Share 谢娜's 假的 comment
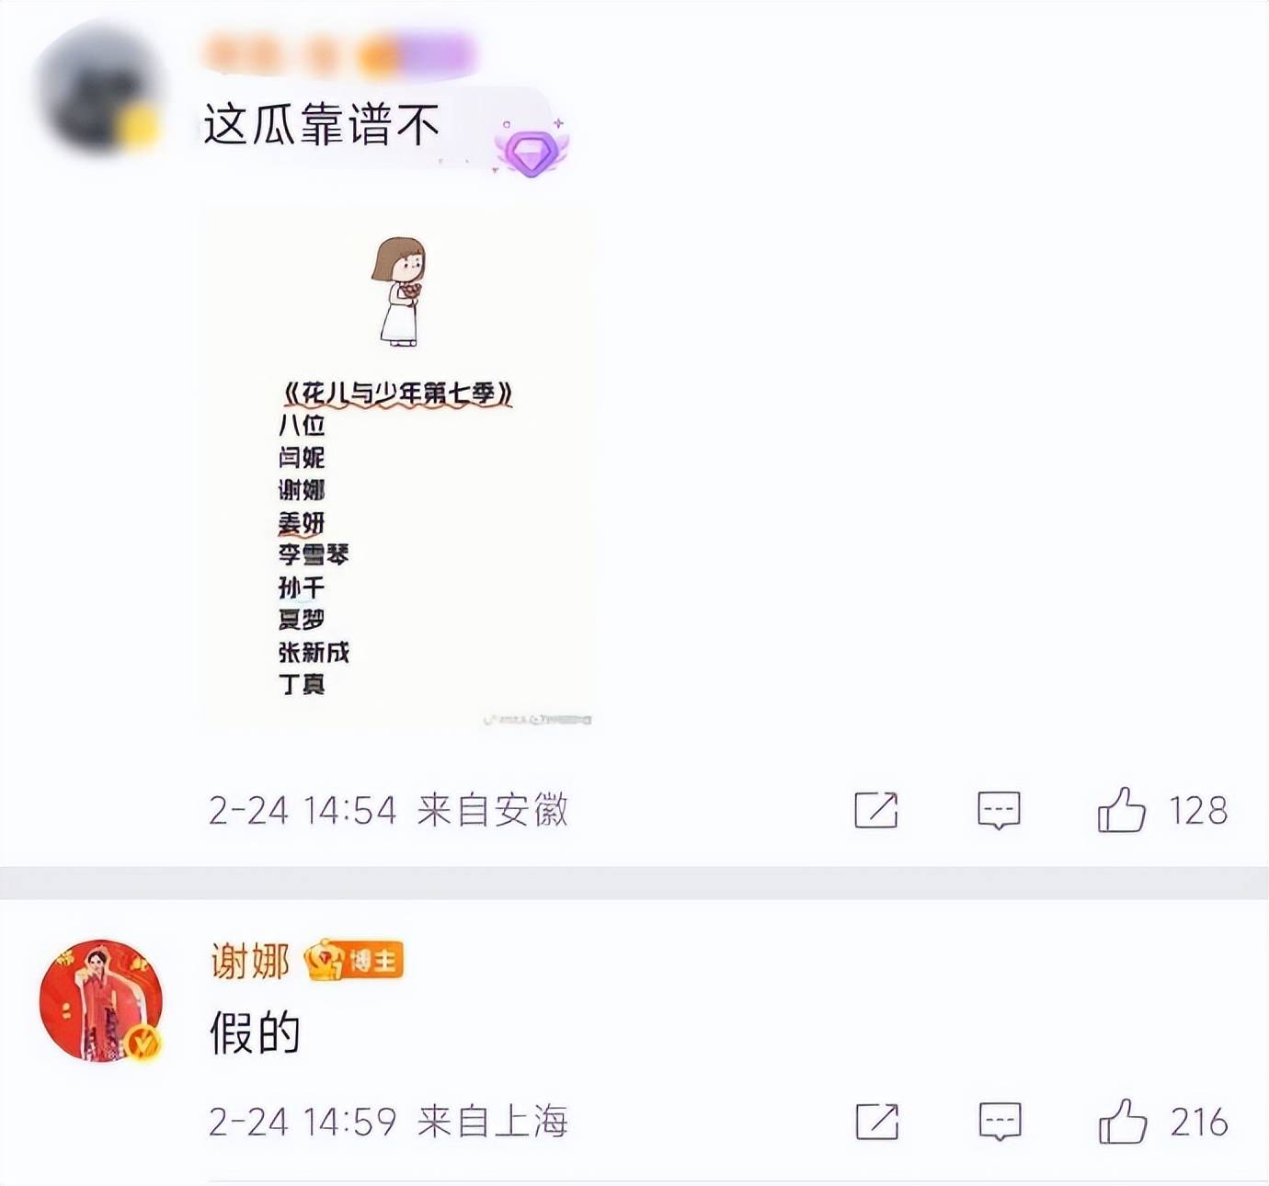1269x1186 pixels. 877,1121
